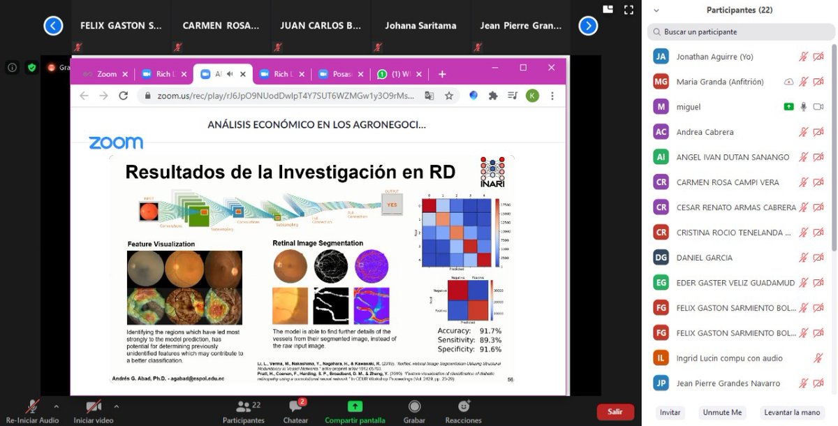Image resolution: width=838 pixels, height=426 pixels.
Task: Switch to first Rich browser tab
Action: pyautogui.click(x=163, y=74)
